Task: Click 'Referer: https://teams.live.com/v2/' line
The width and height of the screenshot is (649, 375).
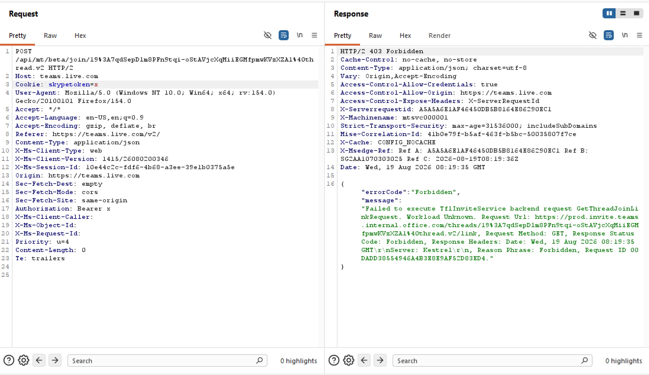Action: click(88, 134)
